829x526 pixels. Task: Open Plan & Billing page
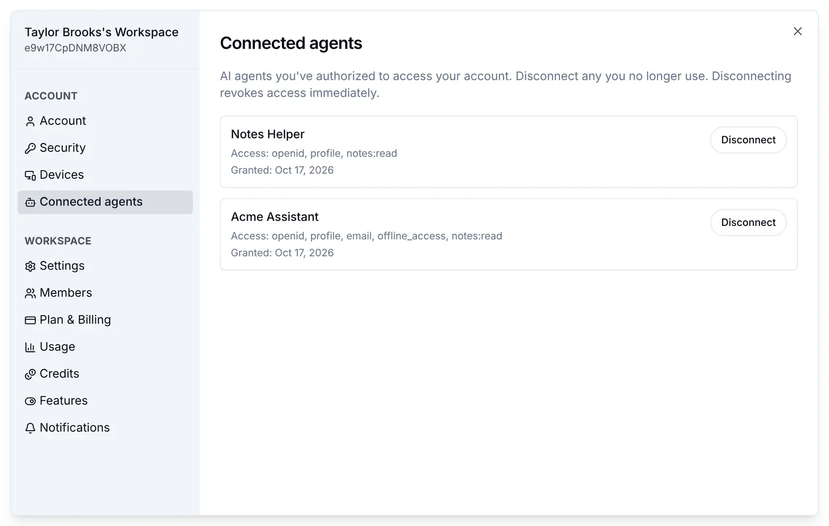[x=105, y=319]
